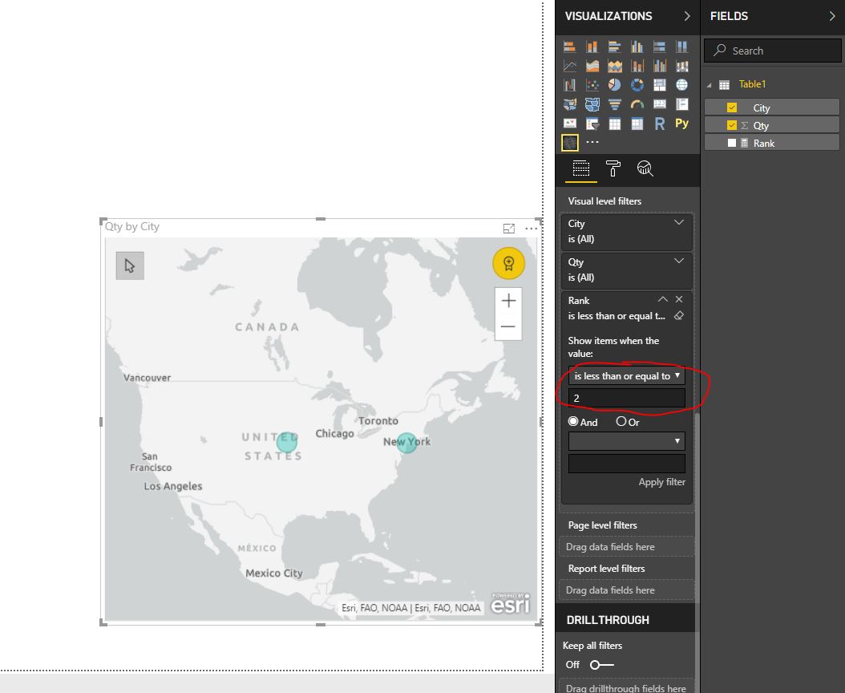The width and height of the screenshot is (845, 693).
Task: Select the Area chart visualization
Action: 592,66
